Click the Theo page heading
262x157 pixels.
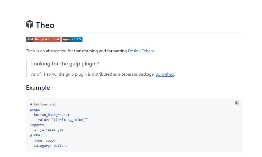(45, 25)
